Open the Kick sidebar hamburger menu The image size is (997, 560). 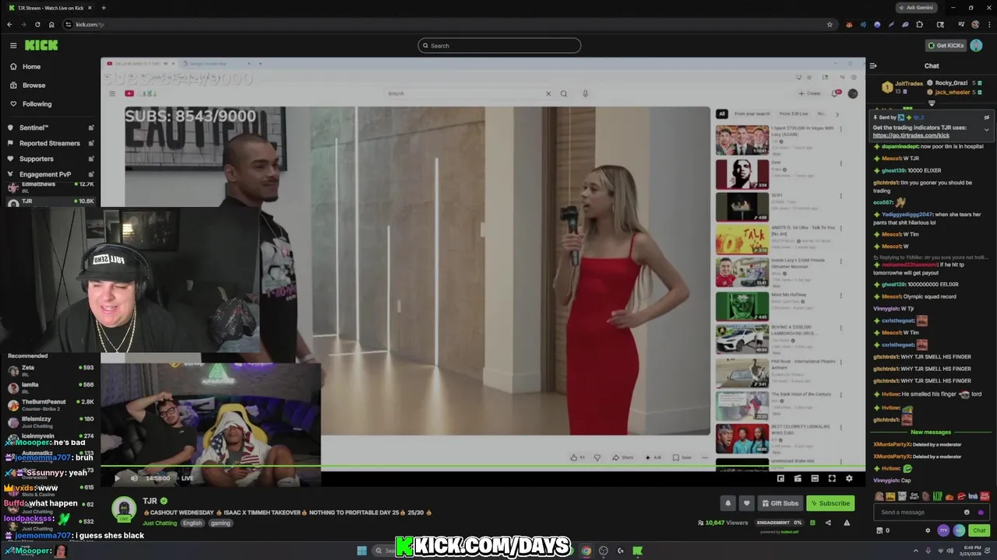(x=13, y=45)
